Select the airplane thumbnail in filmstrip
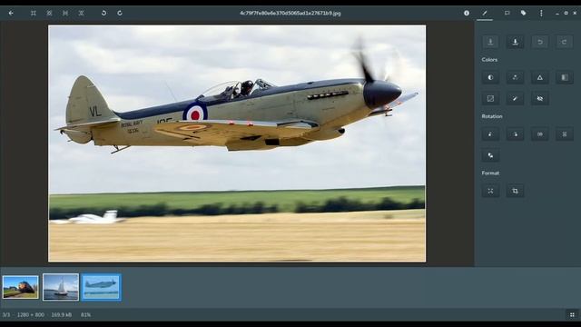Screen dimensions: 581x327 point(101,287)
